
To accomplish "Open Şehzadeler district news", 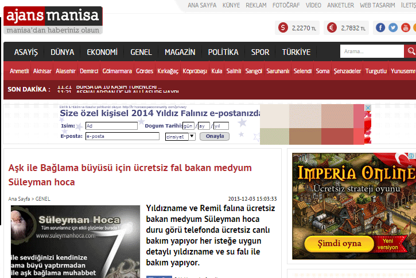I will (347, 71).
